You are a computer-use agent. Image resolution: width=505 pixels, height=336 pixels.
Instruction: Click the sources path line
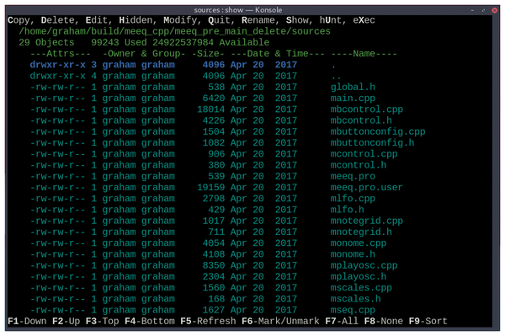[x=174, y=31]
